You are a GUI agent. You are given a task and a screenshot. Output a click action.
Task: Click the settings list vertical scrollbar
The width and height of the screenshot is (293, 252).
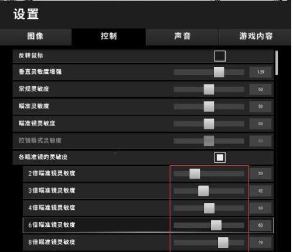(x=277, y=63)
